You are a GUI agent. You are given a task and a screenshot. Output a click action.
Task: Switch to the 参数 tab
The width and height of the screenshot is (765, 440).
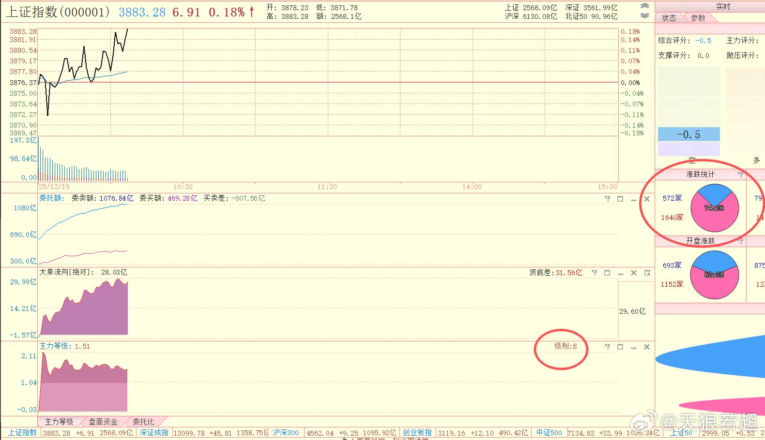pos(698,18)
